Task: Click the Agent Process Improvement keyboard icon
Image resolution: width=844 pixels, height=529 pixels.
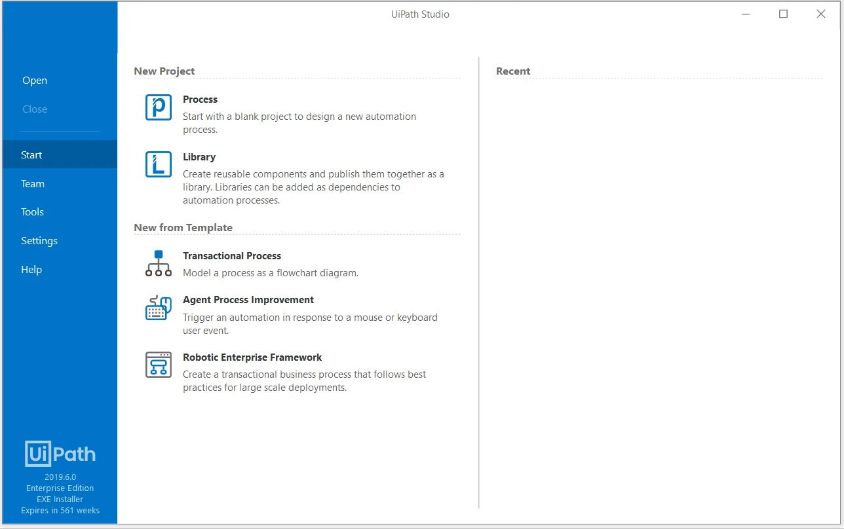Action: click(158, 308)
